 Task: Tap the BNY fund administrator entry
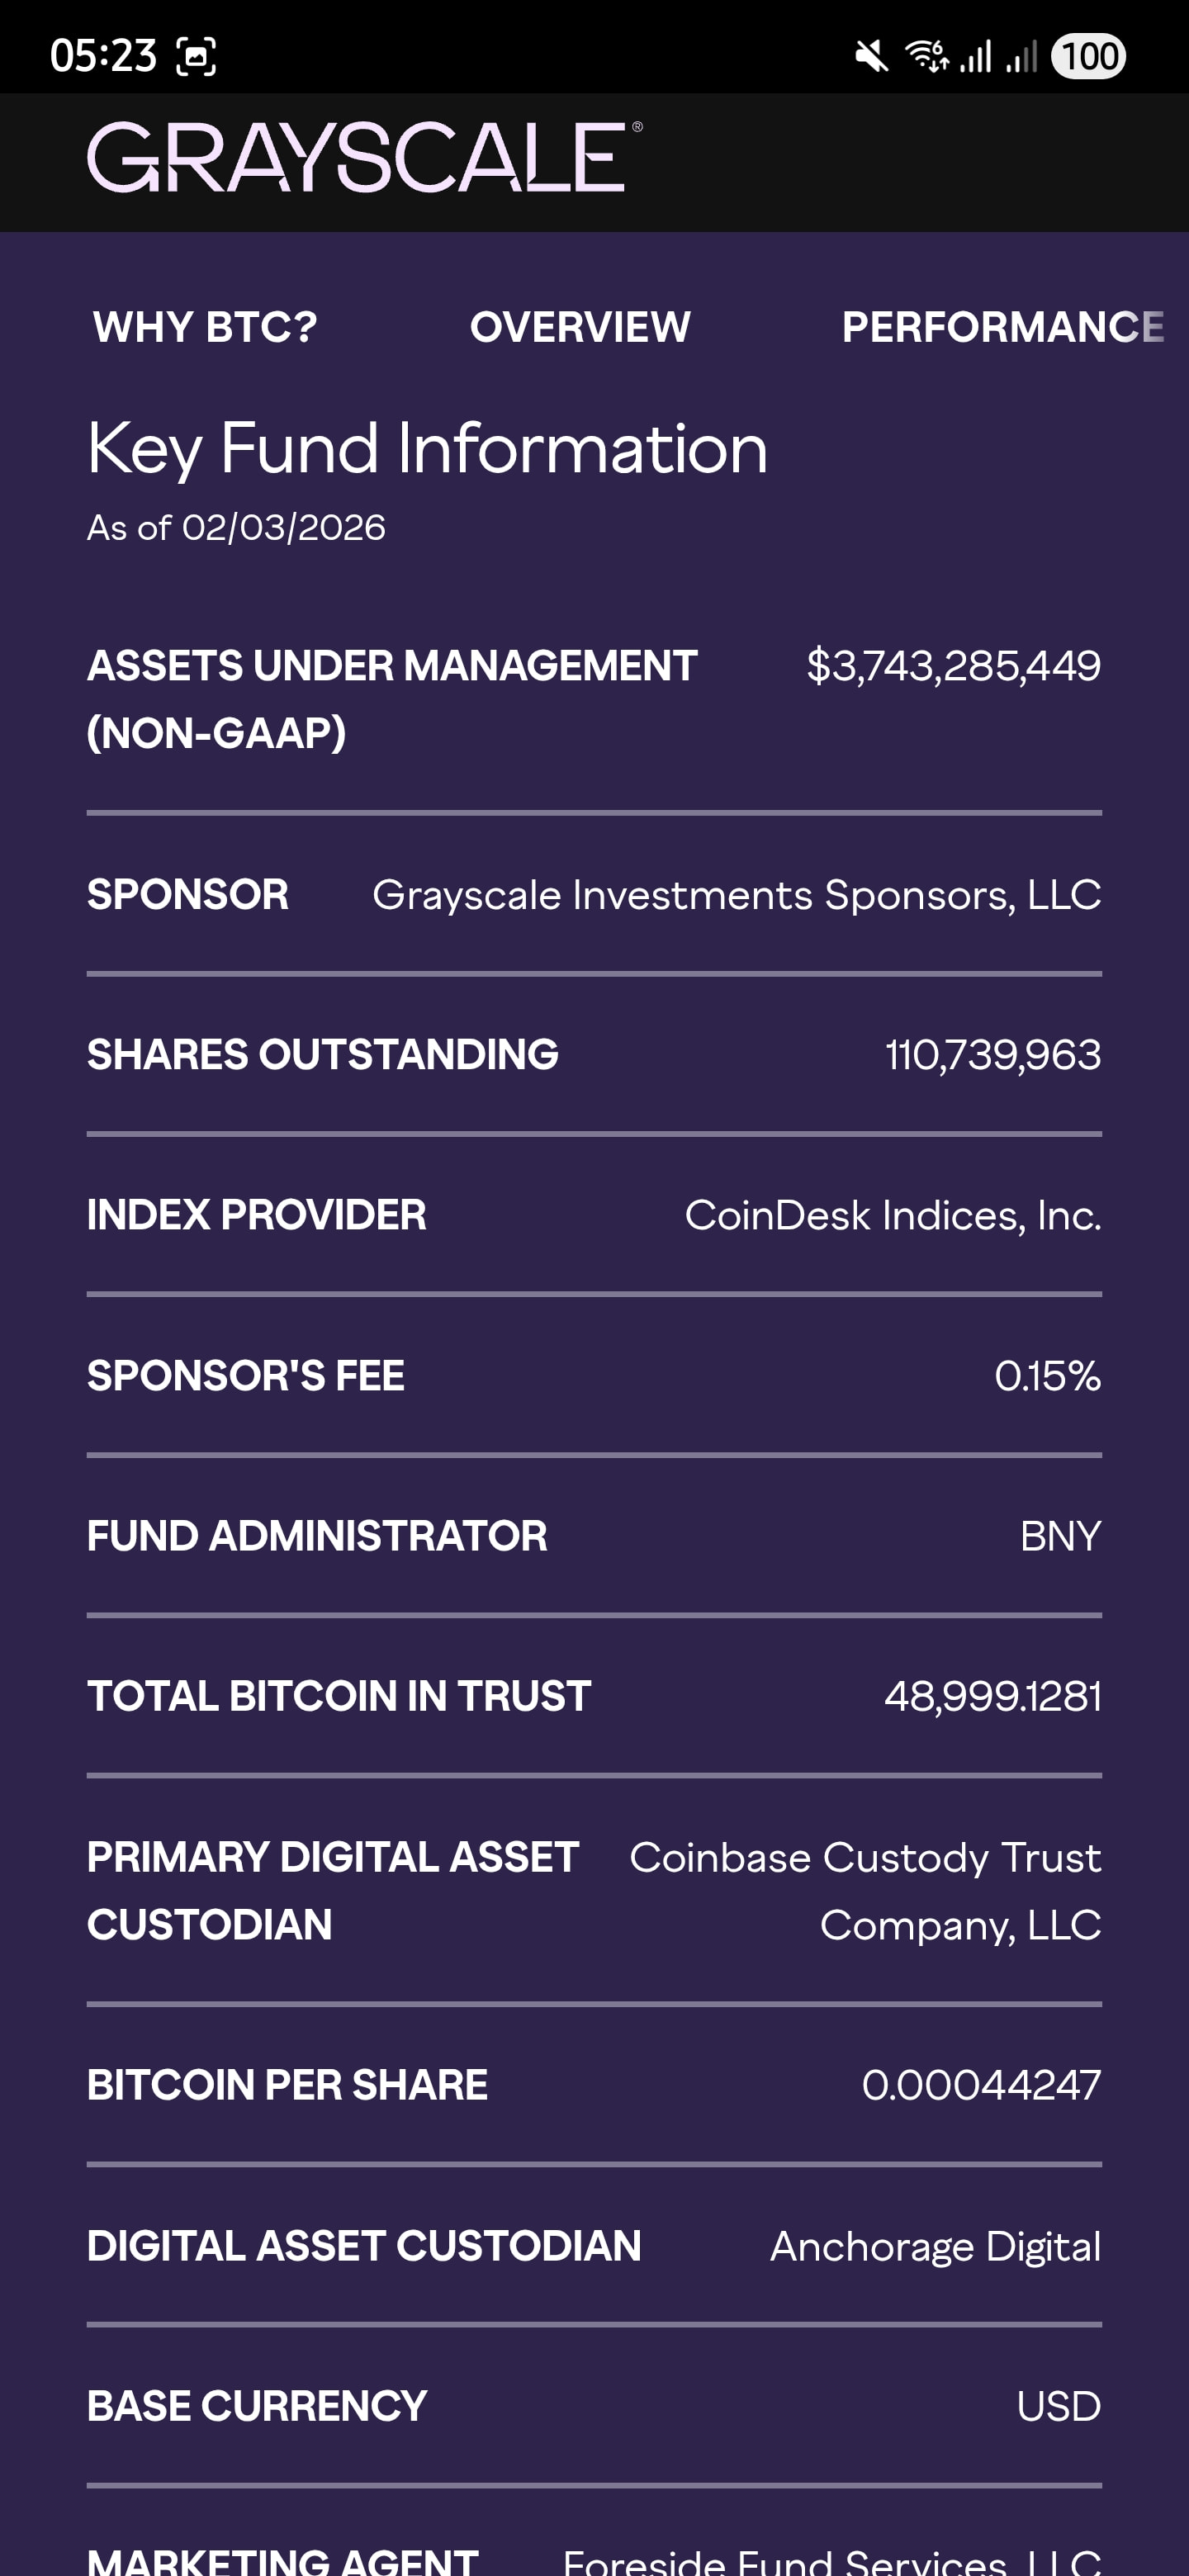point(1060,1536)
